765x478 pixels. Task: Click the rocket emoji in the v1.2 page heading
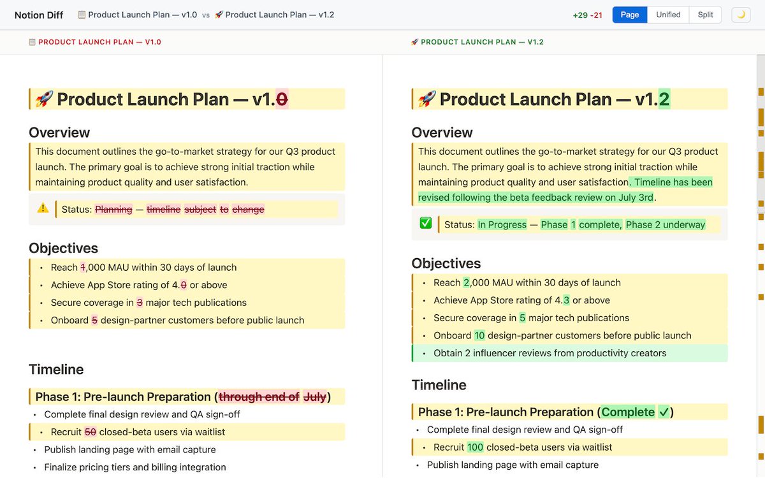coord(426,99)
